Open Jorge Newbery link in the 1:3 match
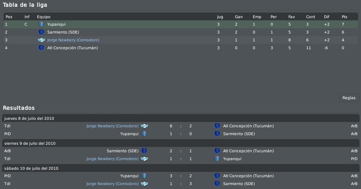 click(113, 184)
